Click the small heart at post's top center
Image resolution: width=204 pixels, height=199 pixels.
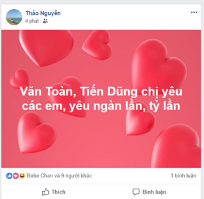click(x=97, y=45)
